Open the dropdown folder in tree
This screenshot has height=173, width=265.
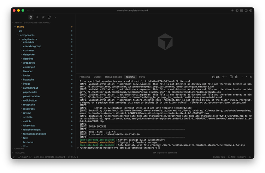pos(43,63)
